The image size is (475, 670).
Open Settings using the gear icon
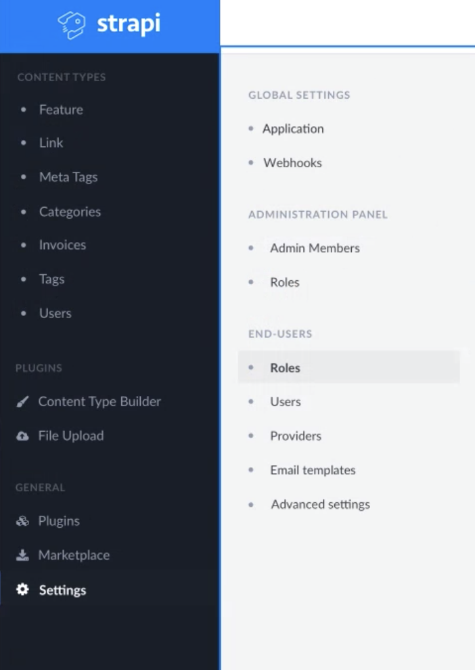[x=22, y=589]
